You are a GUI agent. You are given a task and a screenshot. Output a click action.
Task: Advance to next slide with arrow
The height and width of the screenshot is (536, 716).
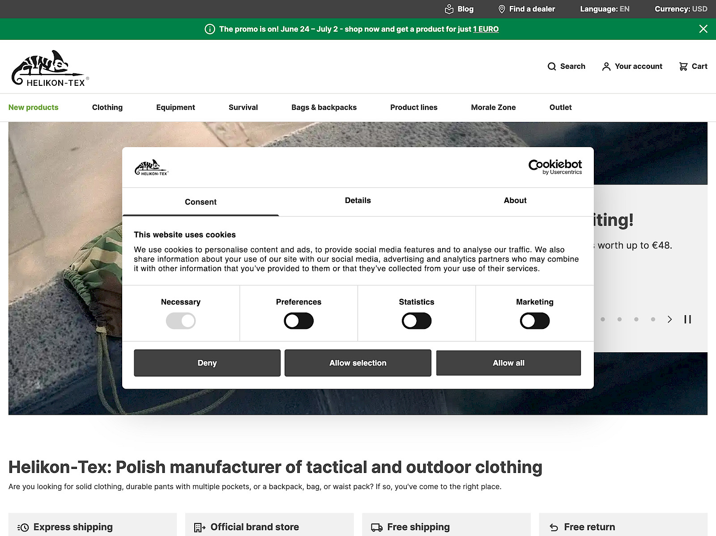point(669,319)
